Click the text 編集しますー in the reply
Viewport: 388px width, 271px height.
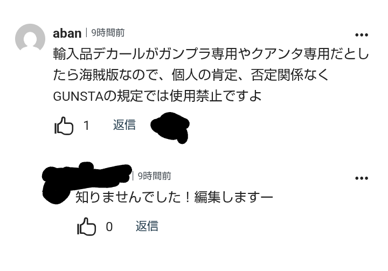click(233, 197)
